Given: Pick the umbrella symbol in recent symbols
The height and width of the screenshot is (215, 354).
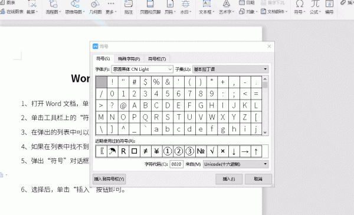Looking at the screenshot, I should (112, 151).
